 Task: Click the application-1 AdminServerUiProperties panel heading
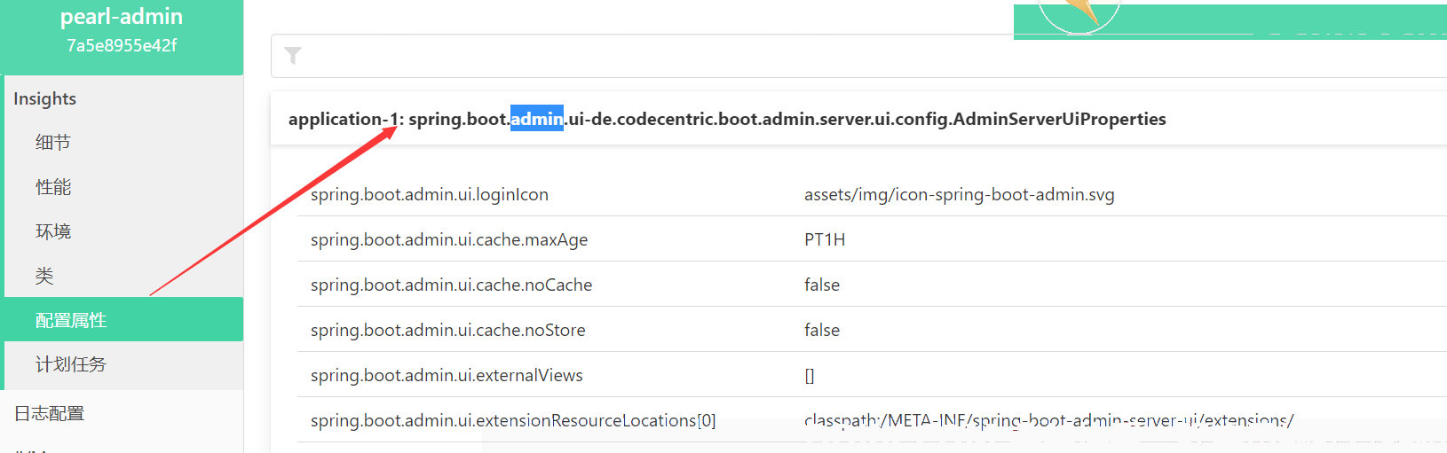pos(727,119)
